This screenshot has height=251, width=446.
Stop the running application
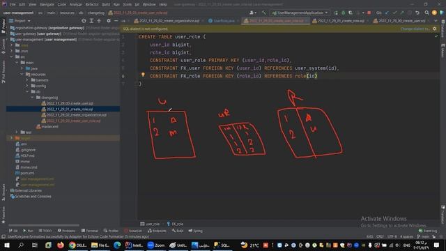369,13
